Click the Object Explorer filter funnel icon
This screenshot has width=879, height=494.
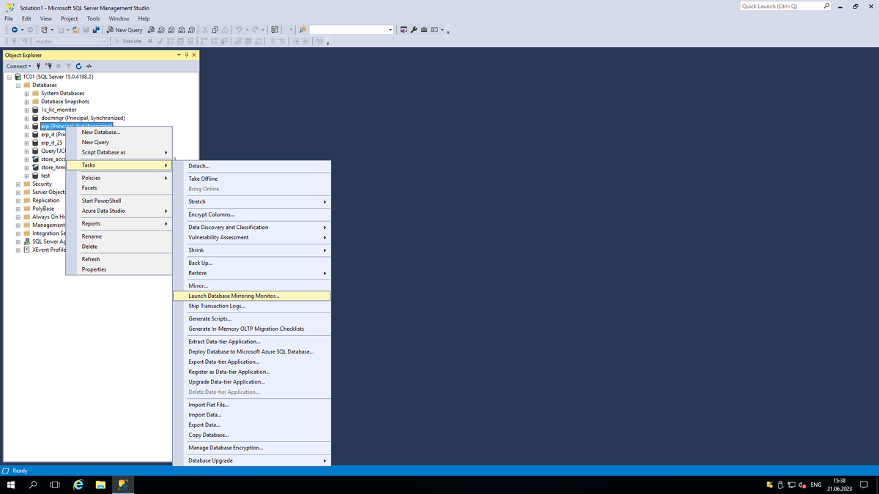click(x=69, y=66)
